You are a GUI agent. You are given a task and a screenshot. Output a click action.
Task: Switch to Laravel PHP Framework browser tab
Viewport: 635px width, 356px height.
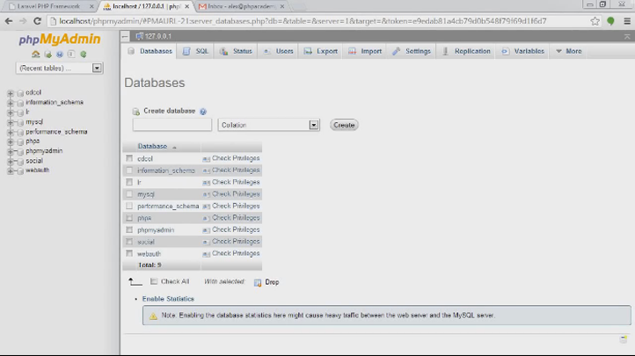pyautogui.click(x=48, y=6)
